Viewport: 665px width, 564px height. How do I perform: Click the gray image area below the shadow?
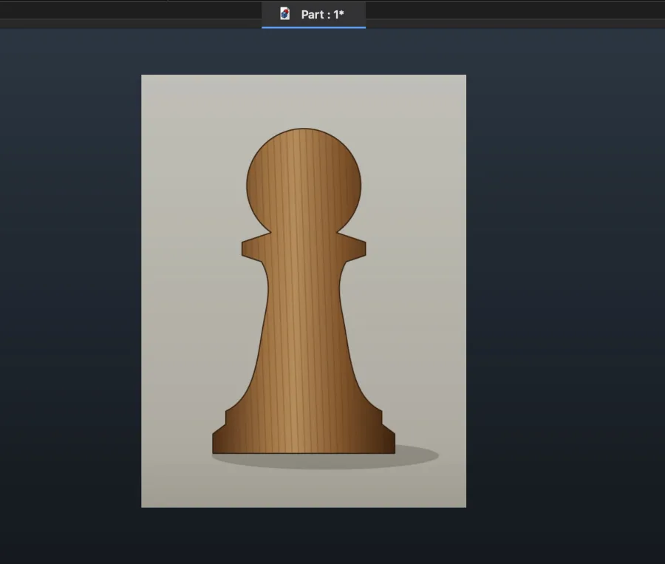(304, 489)
